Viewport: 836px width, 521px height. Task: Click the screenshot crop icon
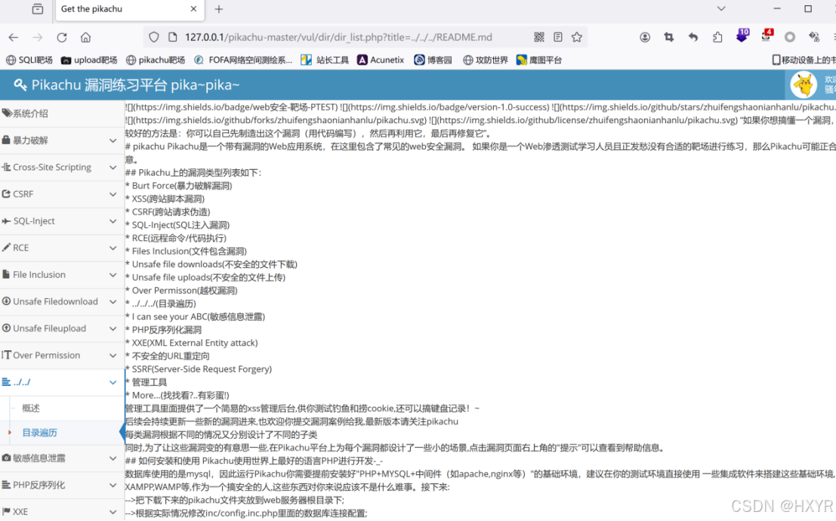668,37
